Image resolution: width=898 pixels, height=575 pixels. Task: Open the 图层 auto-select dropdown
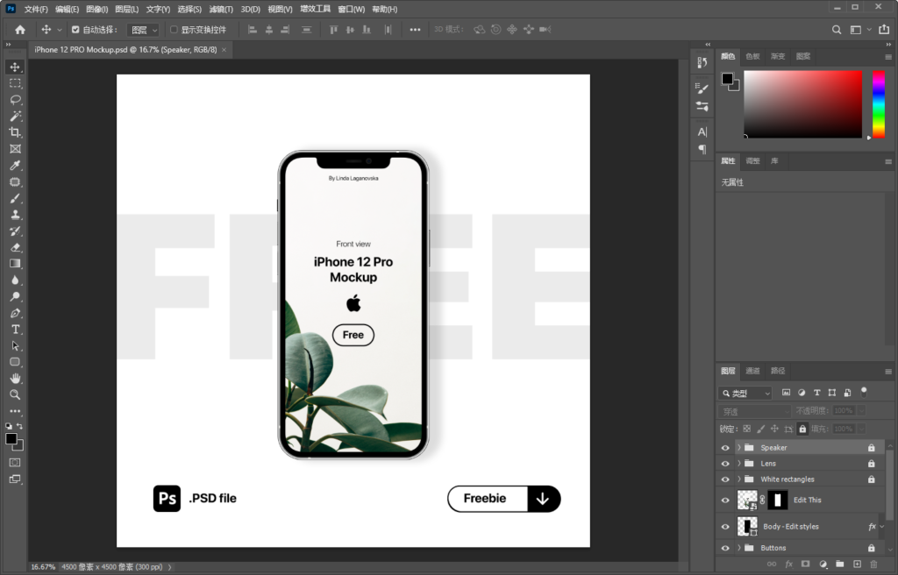pos(143,30)
